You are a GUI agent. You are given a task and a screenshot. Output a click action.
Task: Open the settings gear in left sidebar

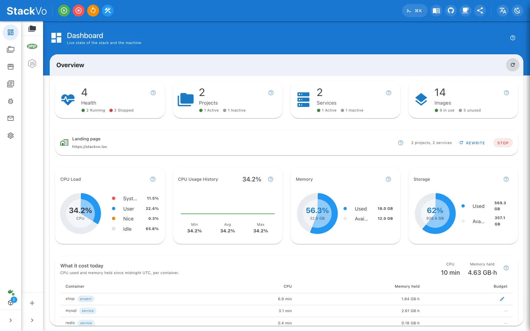11,136
